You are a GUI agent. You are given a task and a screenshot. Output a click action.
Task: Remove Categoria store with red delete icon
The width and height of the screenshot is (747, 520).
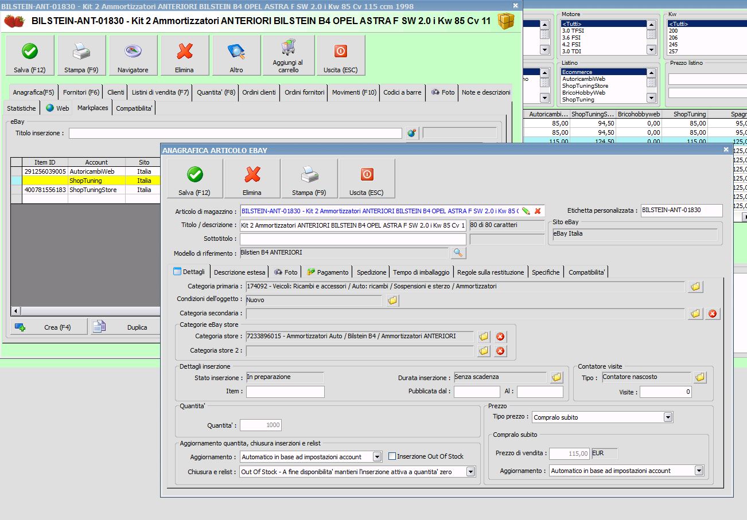(x=500, y=337)
